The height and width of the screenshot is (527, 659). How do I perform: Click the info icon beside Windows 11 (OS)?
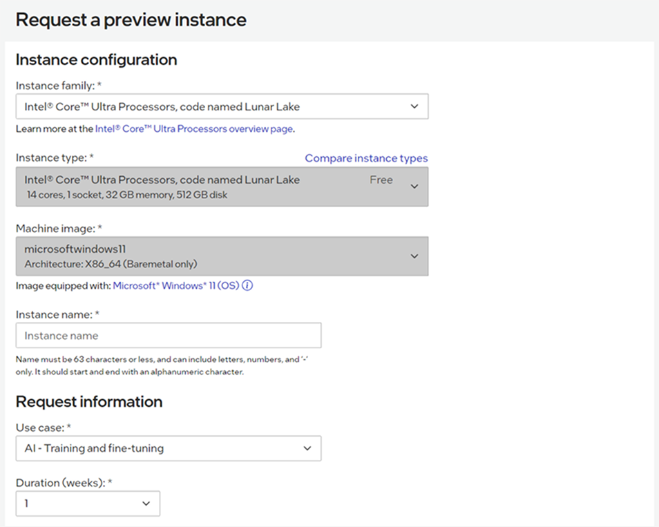(x=247, y=286)
